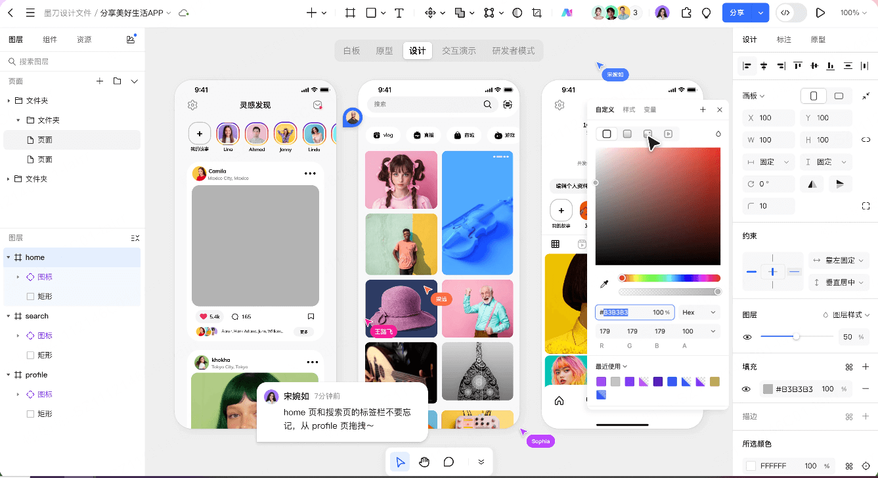Pick color with the eyedropper tool

pyautogui.click(x=605, y=284)
